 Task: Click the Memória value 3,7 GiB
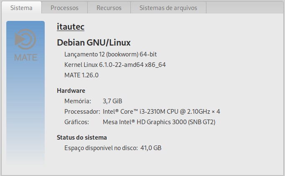pyautogui.click(x=112, y=101)
